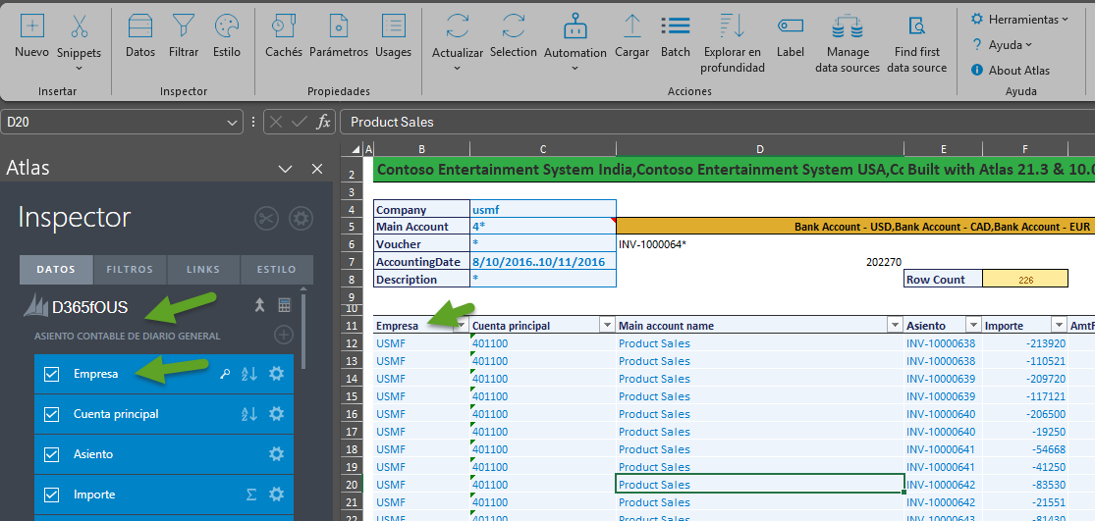Open Cuenta principal column filter dropdown
Screen dimensions: 1095x521
(607, 326)
